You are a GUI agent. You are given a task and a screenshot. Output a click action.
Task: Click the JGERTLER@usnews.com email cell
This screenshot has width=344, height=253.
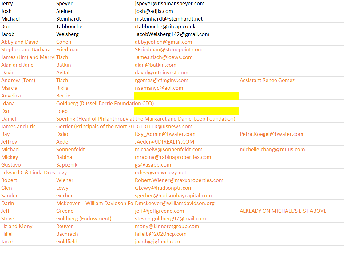[x=164, y=126]
